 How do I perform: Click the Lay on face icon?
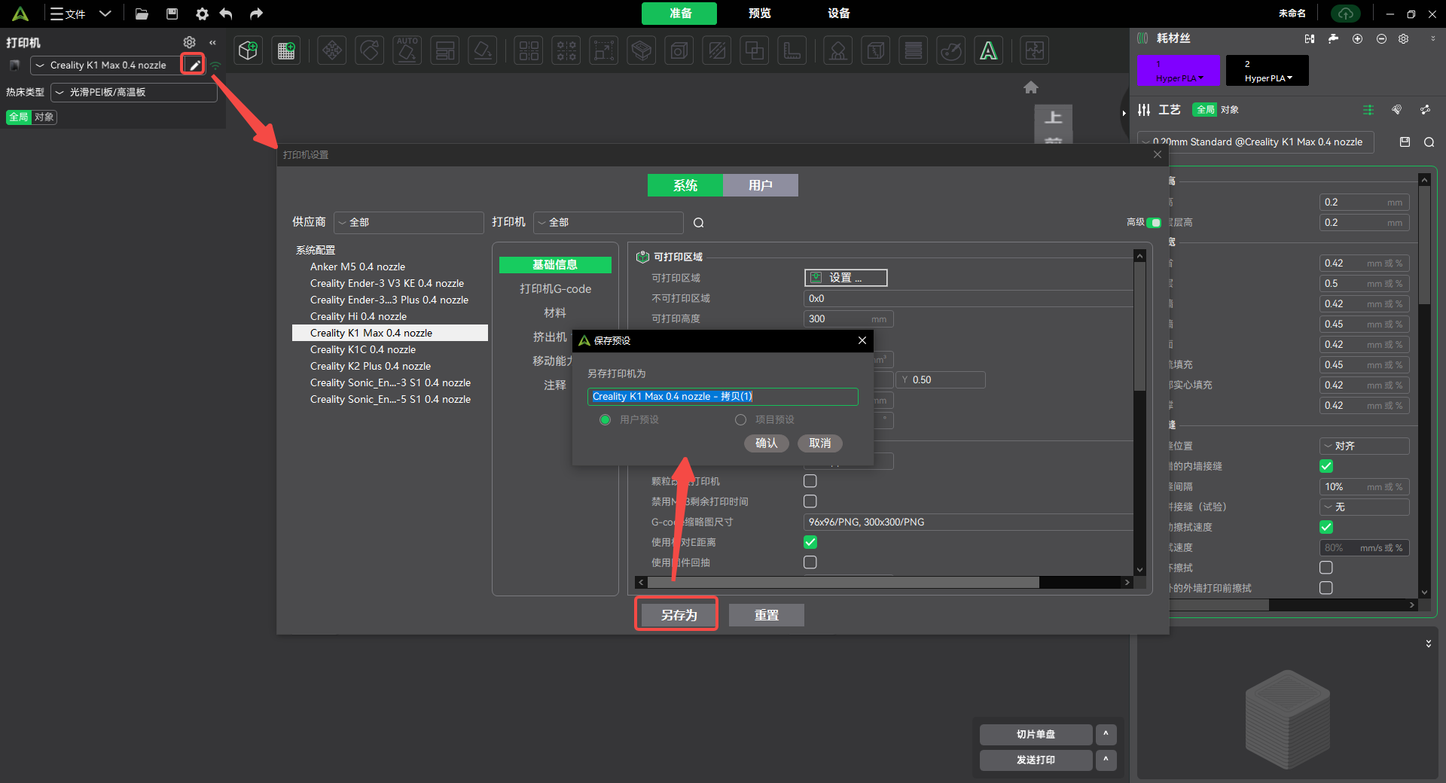click(483, 50)
